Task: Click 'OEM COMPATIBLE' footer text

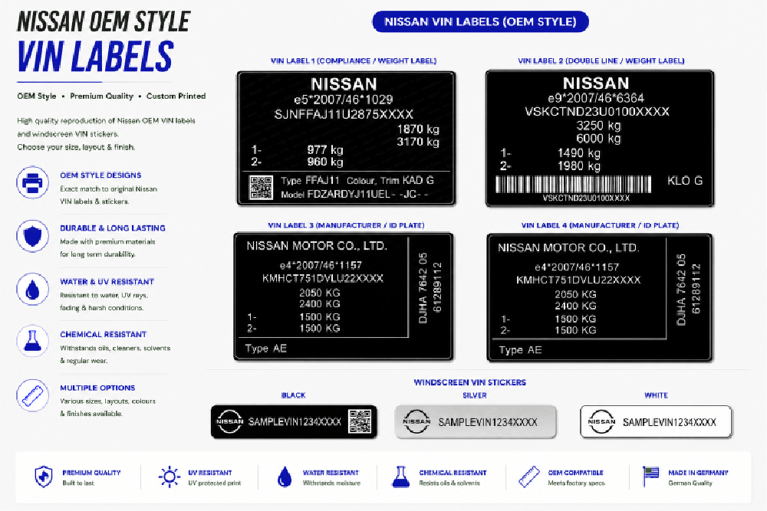Action: [576, 473]
